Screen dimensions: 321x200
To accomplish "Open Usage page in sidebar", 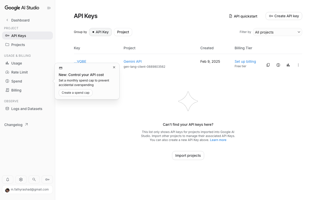I will point(27,63).
